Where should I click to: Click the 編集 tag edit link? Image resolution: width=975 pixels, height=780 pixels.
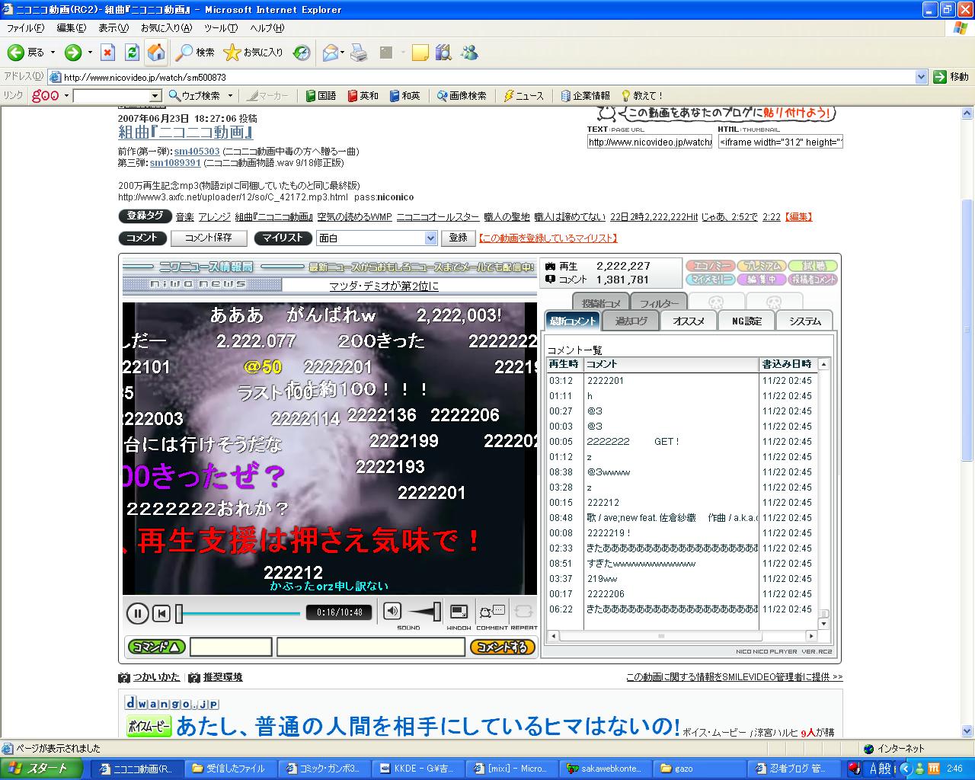click(798, 217)
